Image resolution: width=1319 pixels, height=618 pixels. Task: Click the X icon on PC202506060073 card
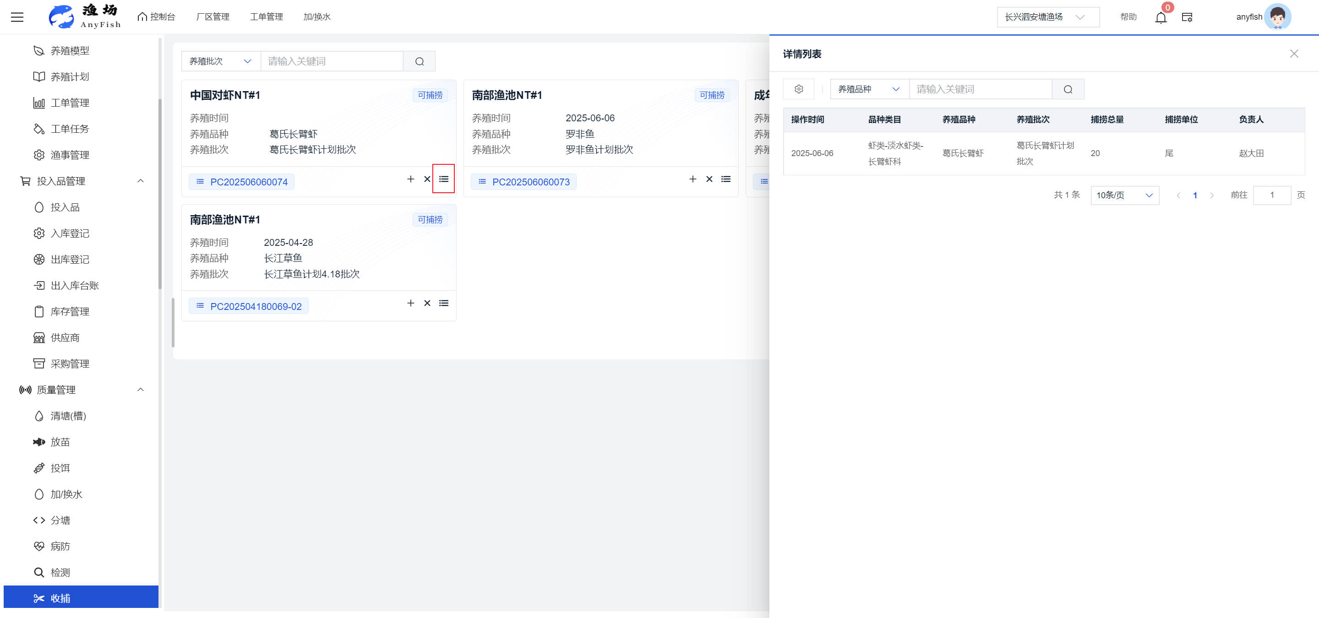(709, 179)
